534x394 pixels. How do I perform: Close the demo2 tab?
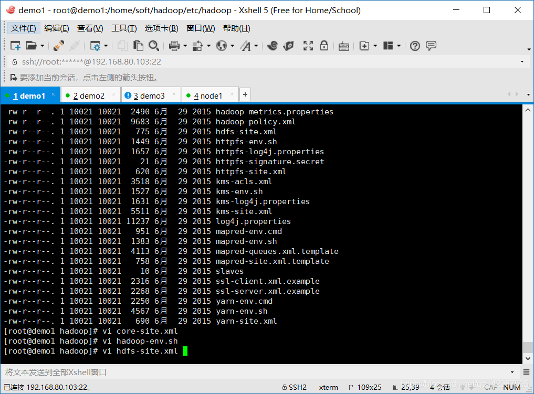114,94
